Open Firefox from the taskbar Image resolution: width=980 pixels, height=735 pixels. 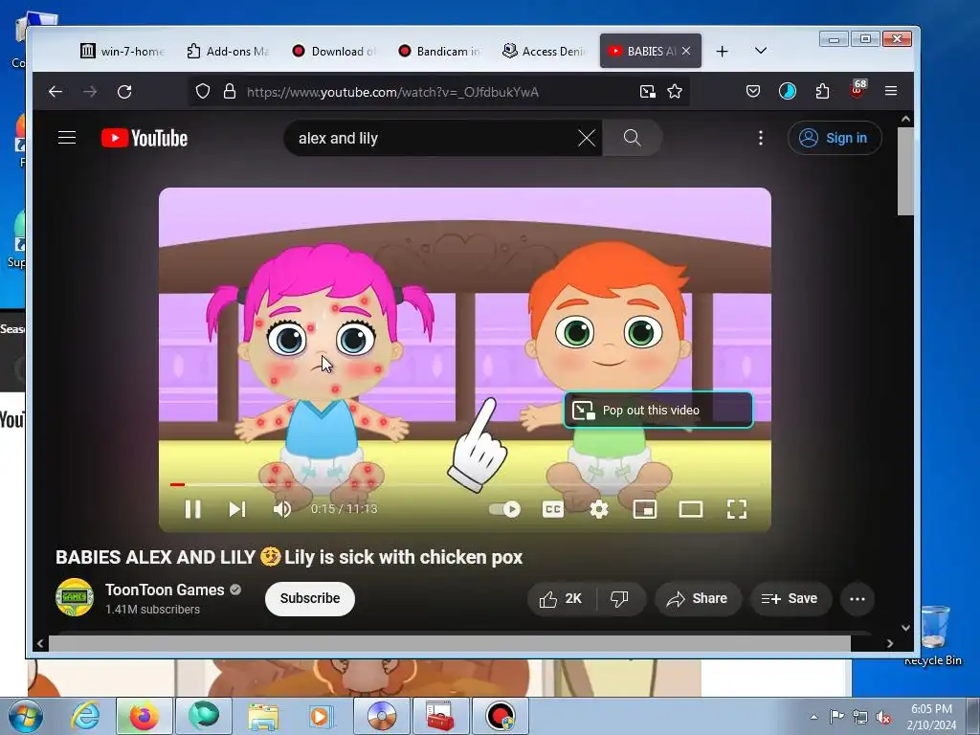[144, 716]
